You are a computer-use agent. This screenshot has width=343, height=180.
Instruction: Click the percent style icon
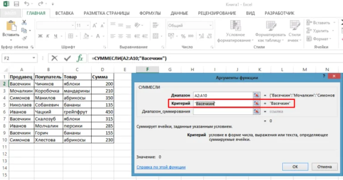183,36
